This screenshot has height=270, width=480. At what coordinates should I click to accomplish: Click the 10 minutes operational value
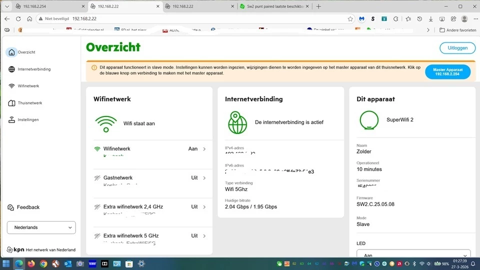pos(369,169)
